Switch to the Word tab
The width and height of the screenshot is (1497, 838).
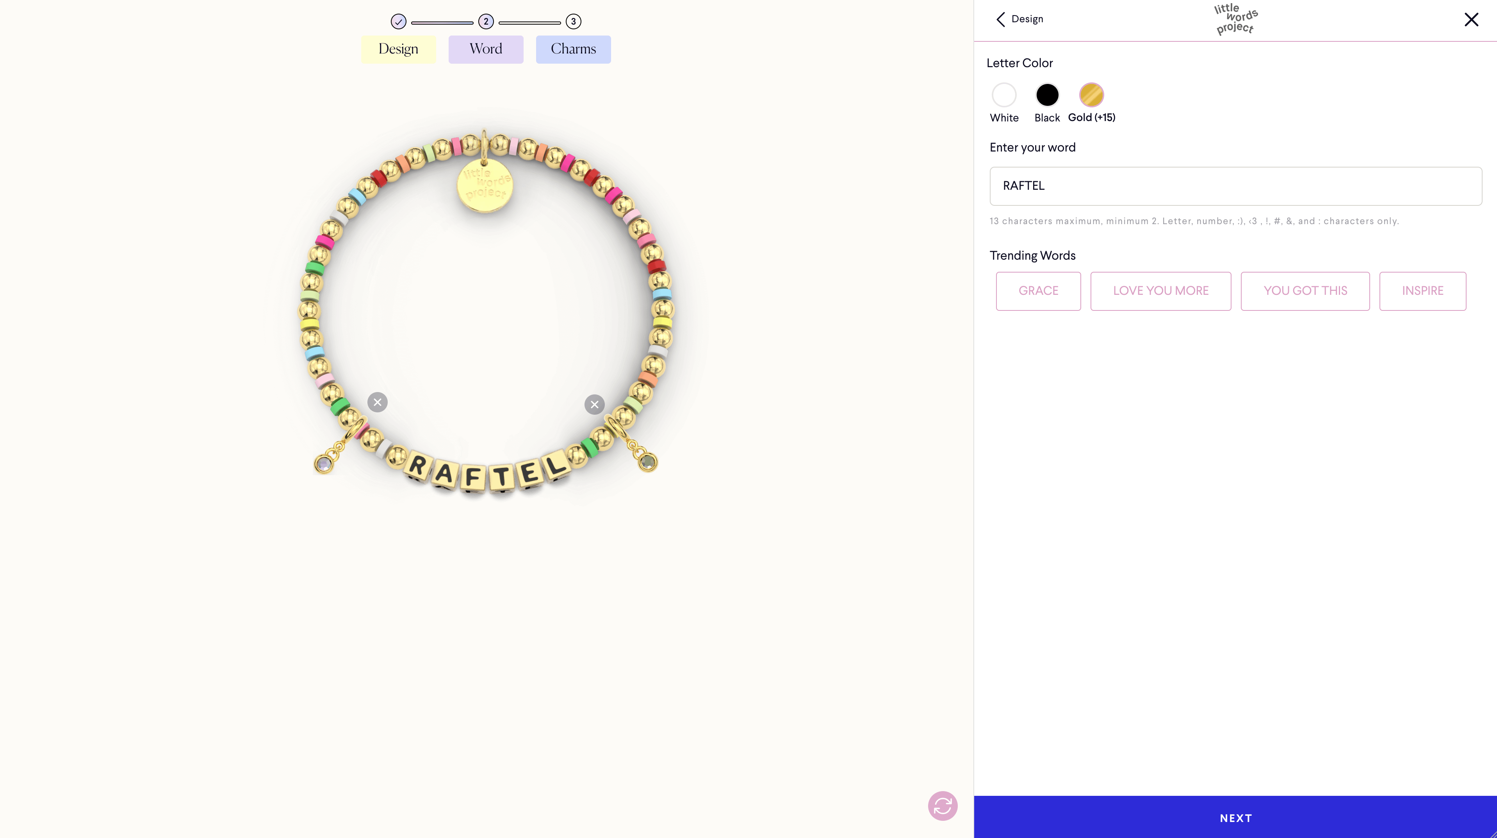[486, 49]
